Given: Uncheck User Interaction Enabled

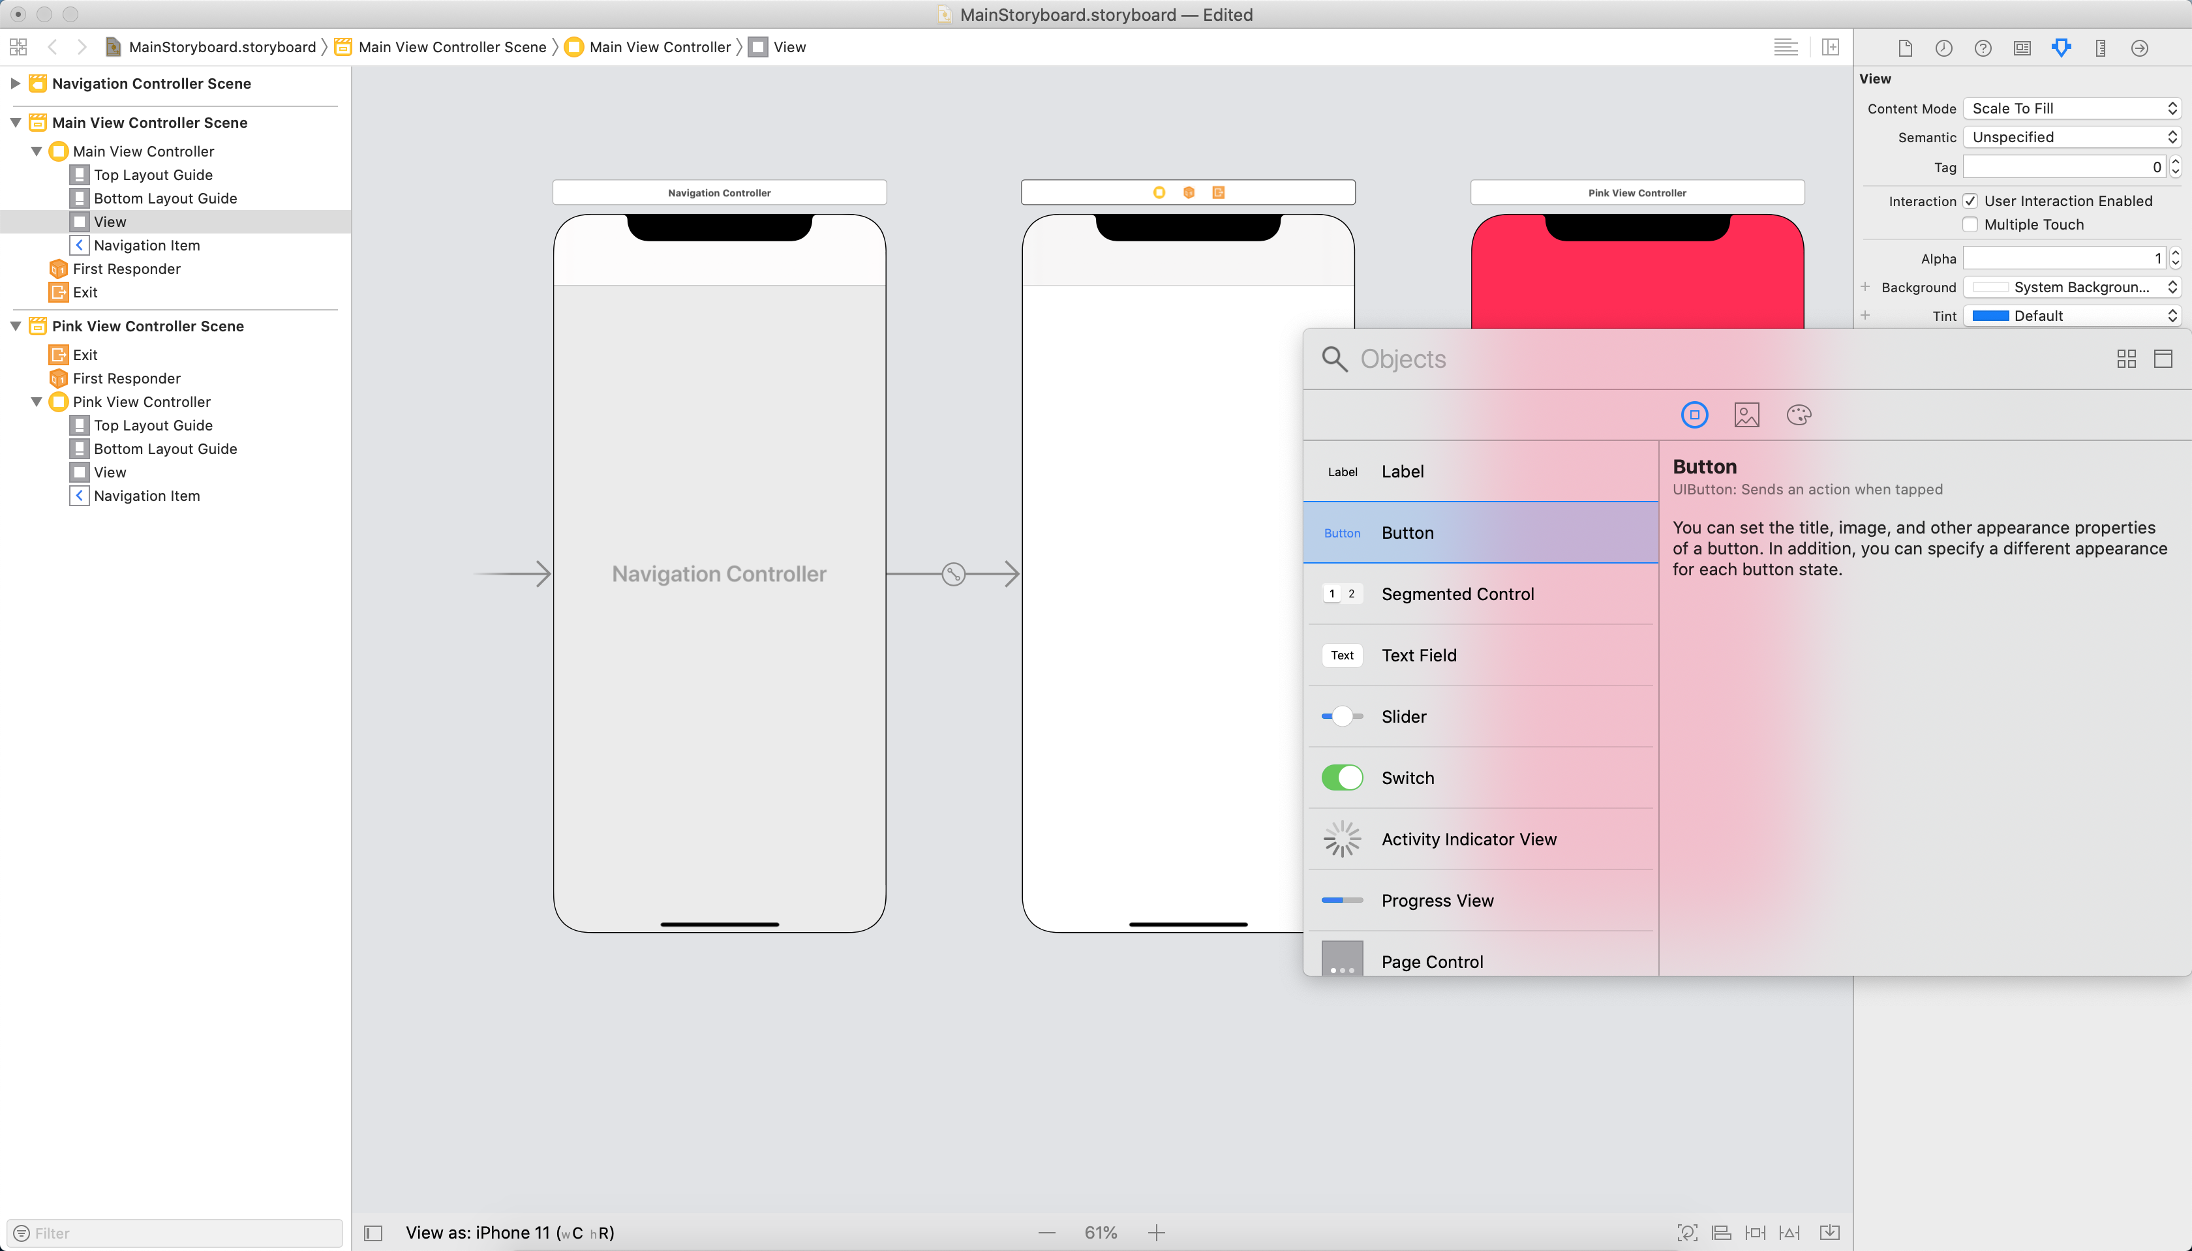Looking at the screenshot, I should click(1970, 201).
